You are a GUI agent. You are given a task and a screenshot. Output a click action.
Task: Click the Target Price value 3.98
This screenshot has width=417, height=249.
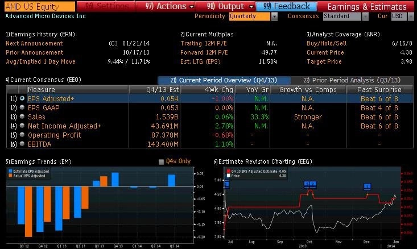click(406, 61)
